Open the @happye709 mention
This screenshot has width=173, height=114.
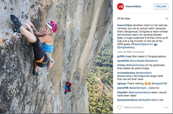tap(159, 83)
